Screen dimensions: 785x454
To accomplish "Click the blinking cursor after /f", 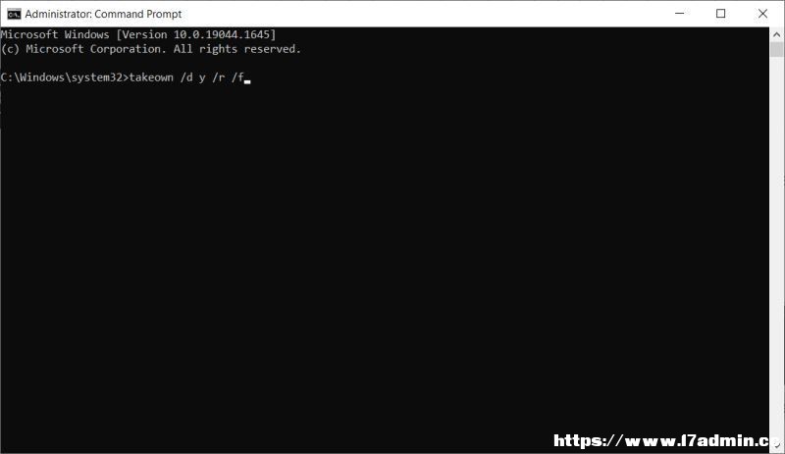I will click(247, 81).
